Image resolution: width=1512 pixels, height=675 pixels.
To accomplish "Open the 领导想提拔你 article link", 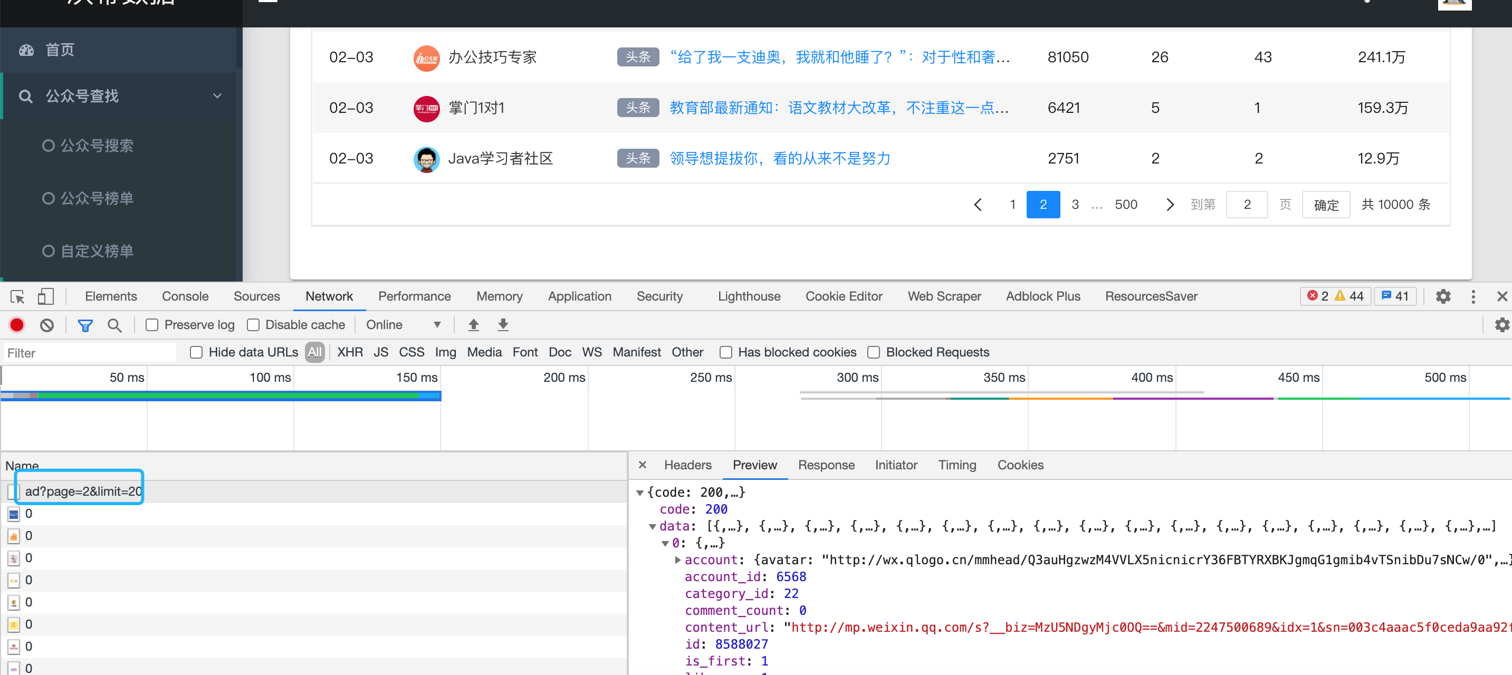I will pos(780,159).
